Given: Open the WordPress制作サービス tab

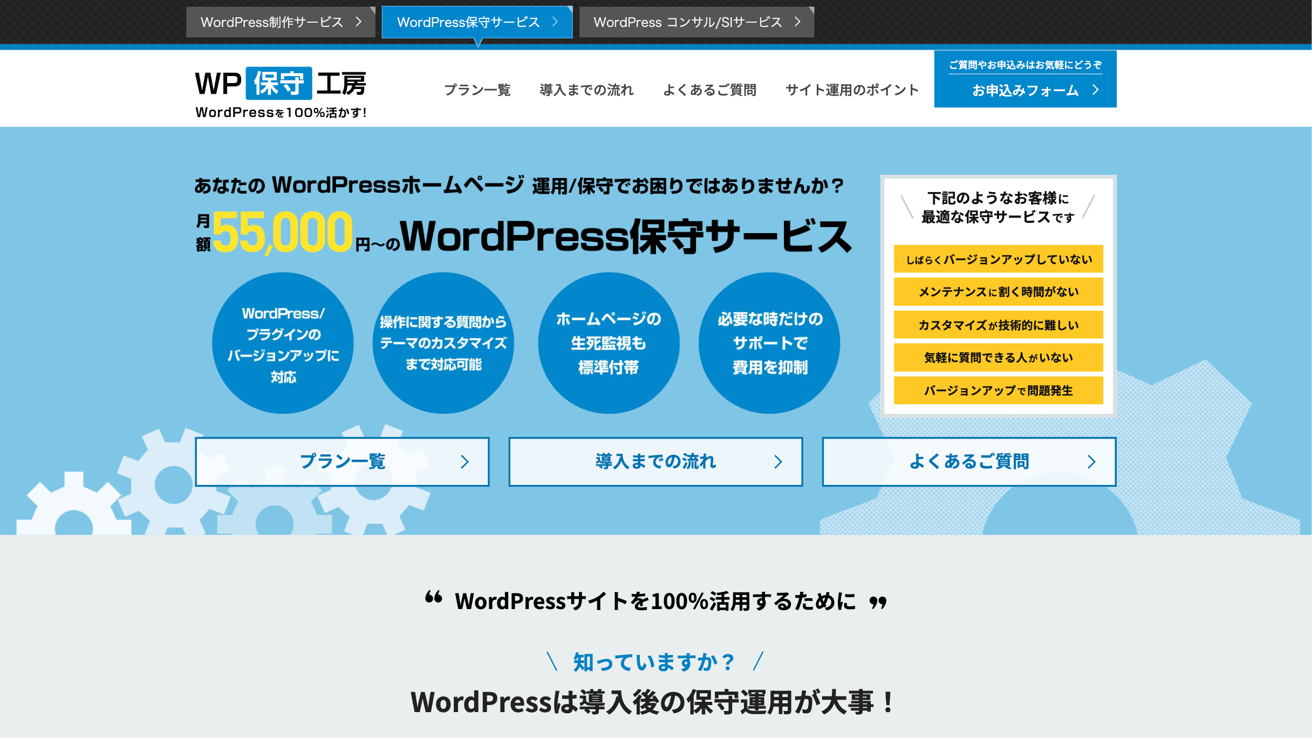Looking at the screenshot, I should 281,22.
